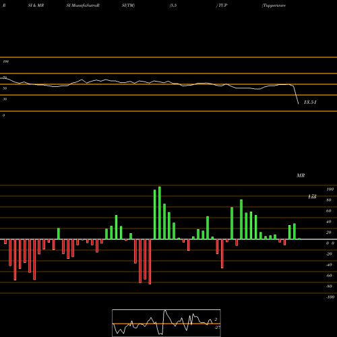Click the '(Tupperware' company name text
This screenshot has height=337, width=337.
click(274, 5)
